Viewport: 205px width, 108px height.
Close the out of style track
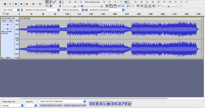[x=2, y=18]
